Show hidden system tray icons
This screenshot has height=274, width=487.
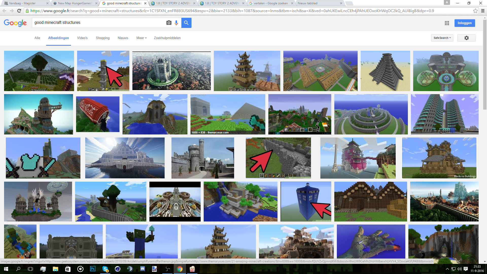click(447, 269)
